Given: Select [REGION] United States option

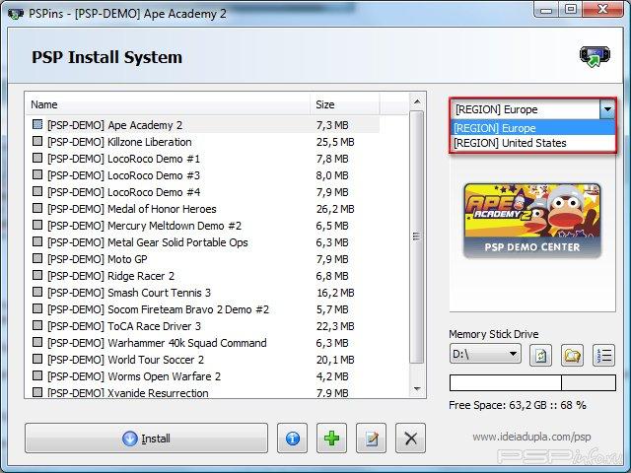Looking at the screenshot, I should click(510, 143).
